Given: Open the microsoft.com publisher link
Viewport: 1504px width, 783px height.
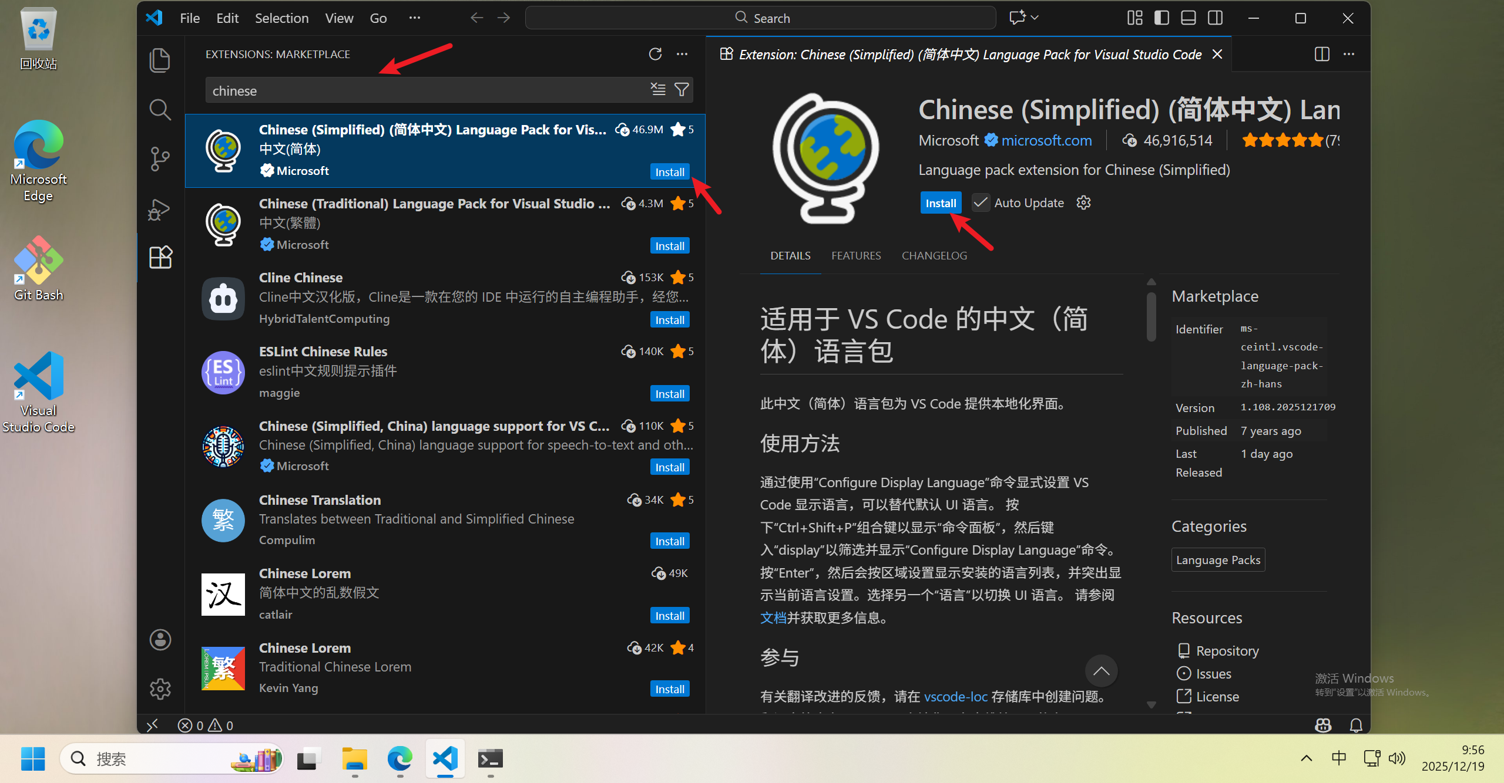Looking at the screenshot, I should [x=1046, y=140].
